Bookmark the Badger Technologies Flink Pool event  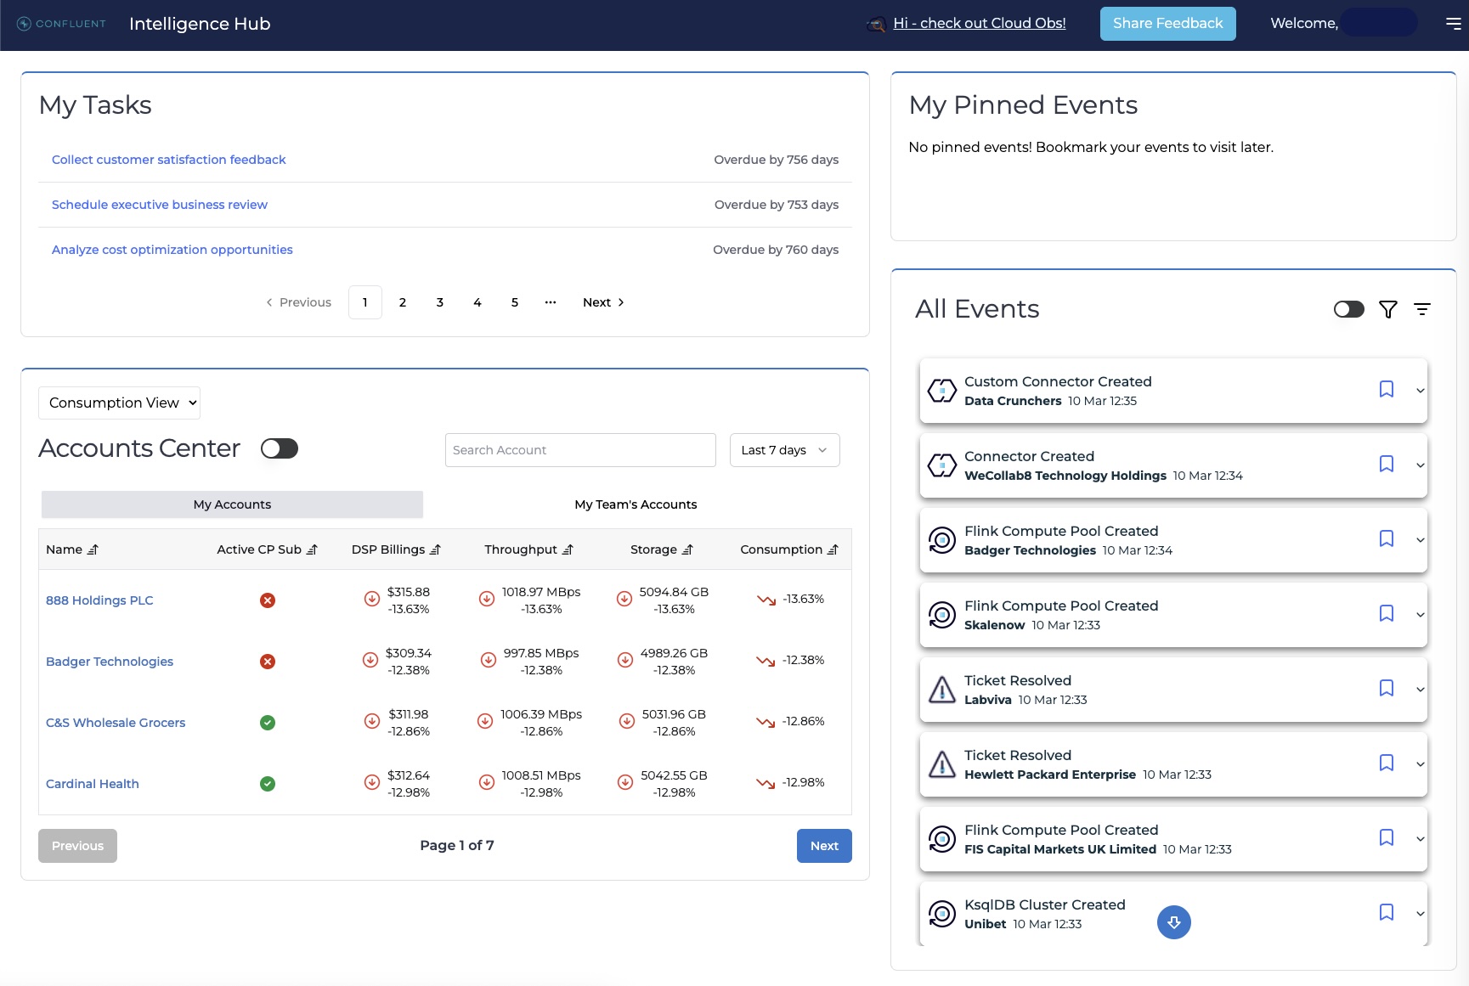tap(1387, 538)
